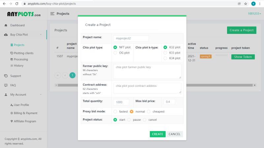This screenshot has height=148, width=264.
Task: Open the Chrome three-dot menu
Action: click(x=260, y=4)
